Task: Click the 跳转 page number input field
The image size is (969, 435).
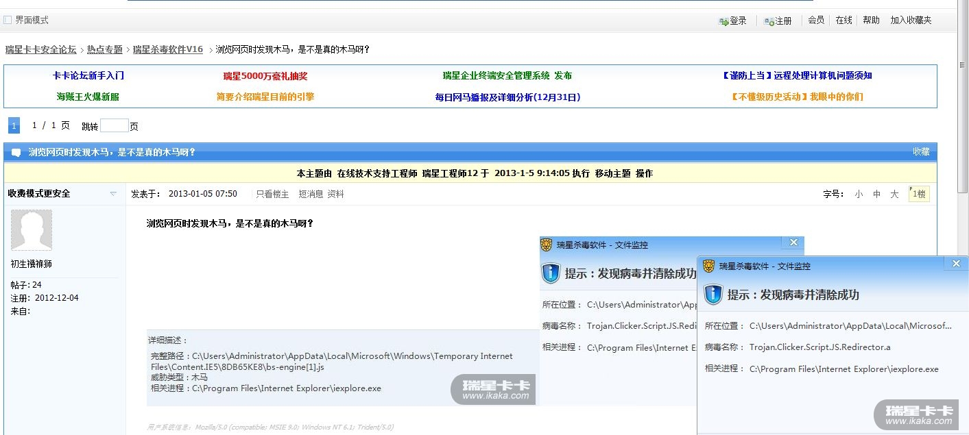Action: click(115, 125)
